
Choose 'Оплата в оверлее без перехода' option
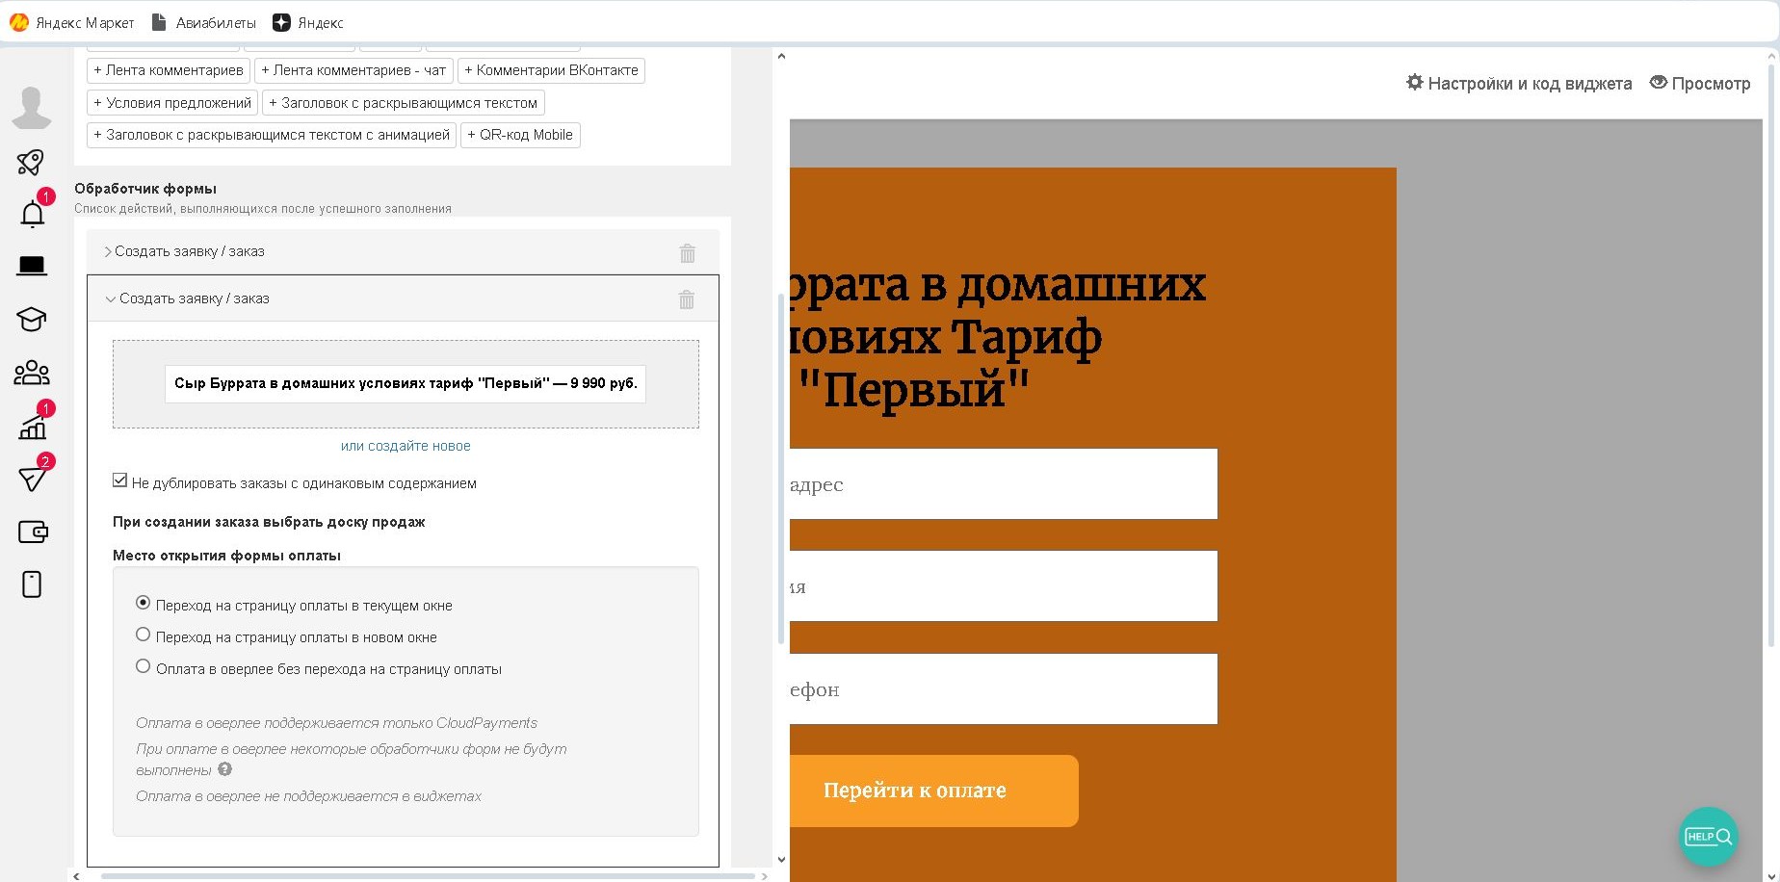tap(143, 665)
